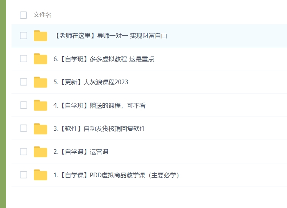Check the box for 1.【自学课】PDD虚拟商品教学课

pos(23,175)
